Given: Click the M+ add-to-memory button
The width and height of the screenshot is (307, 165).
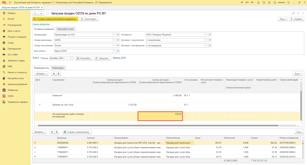Looking at the screenshot, I should 247,2.
